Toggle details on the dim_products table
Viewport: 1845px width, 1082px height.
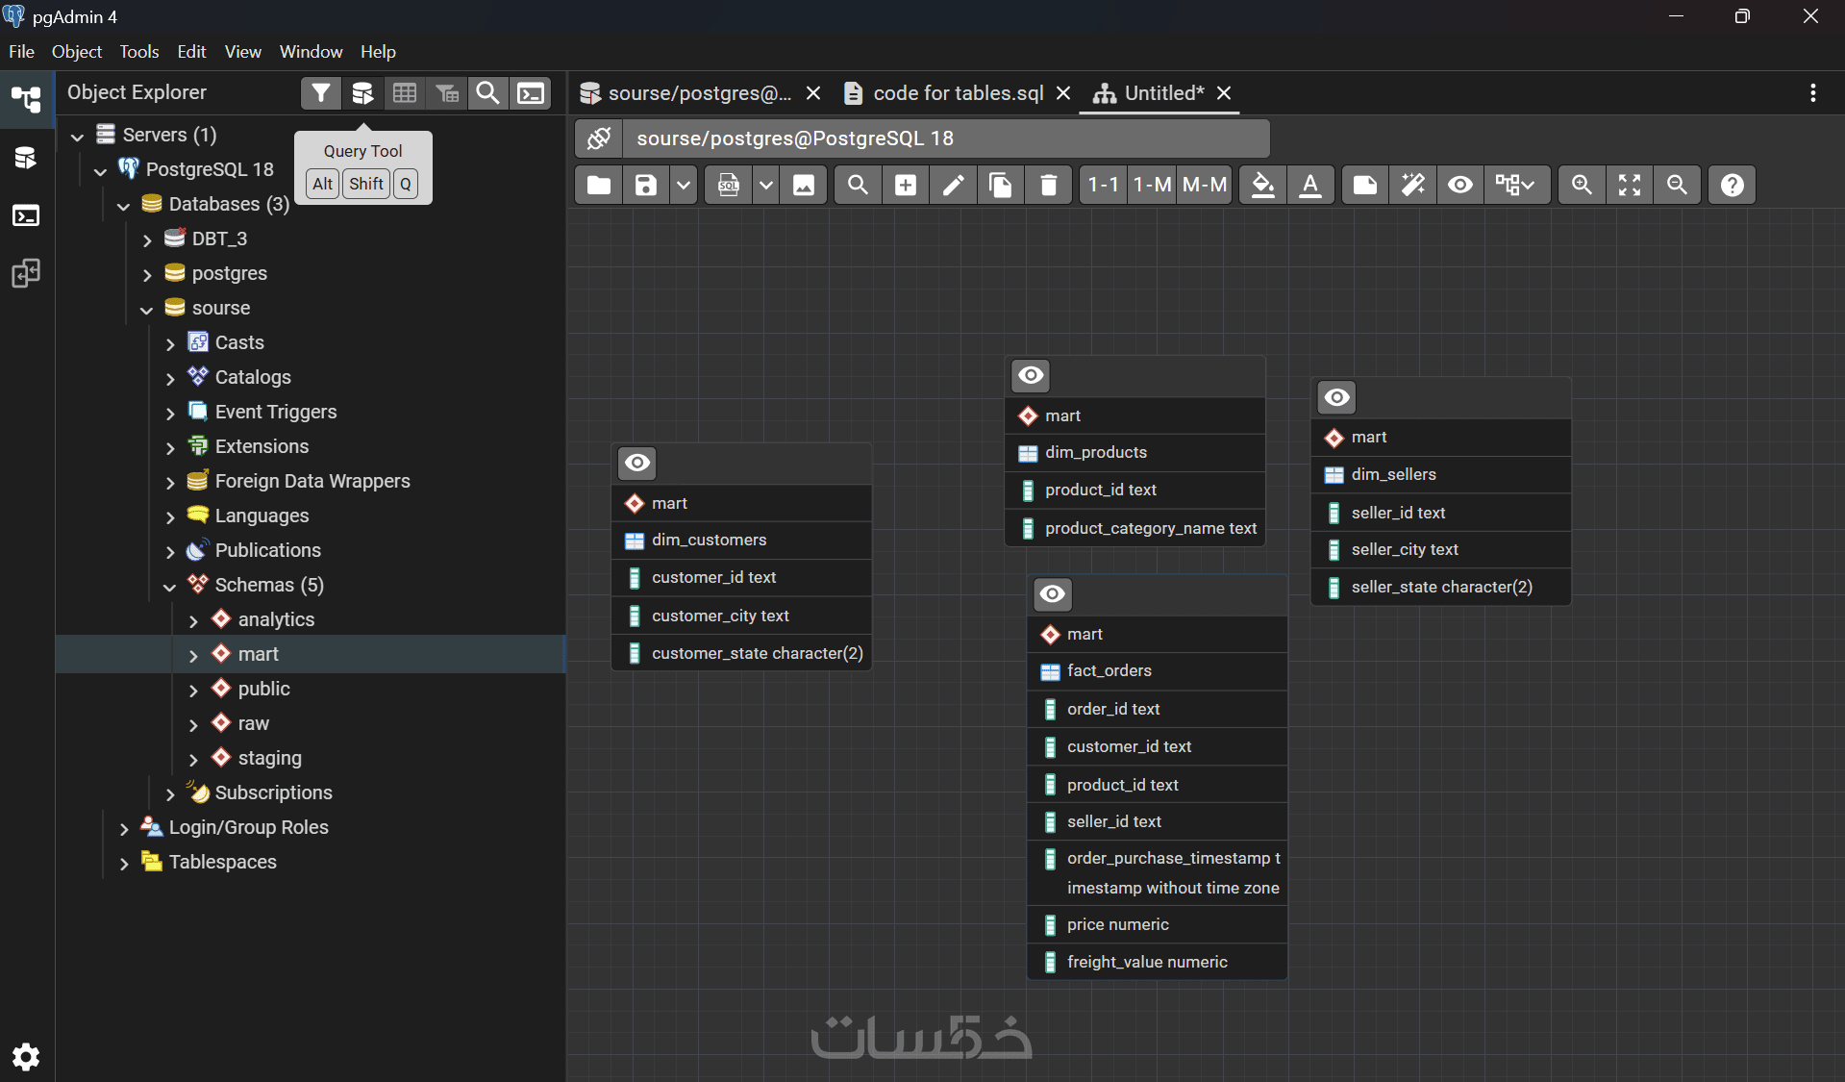[1031, 375]
